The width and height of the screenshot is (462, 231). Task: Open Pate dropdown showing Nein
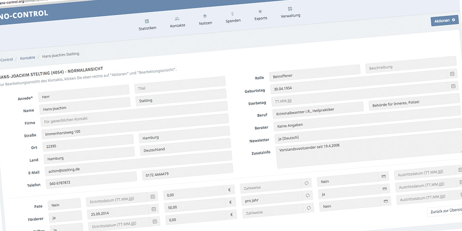[65, 204]
